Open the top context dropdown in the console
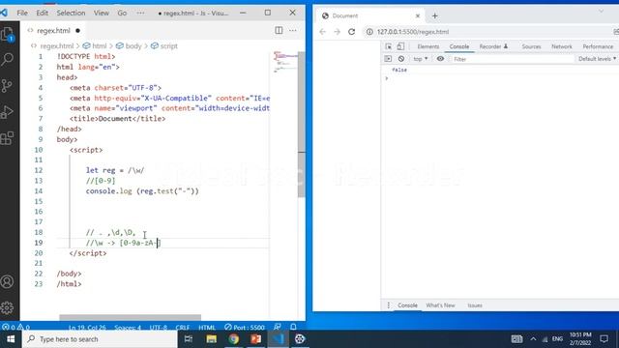619x348 pixels. click(421, 59)
